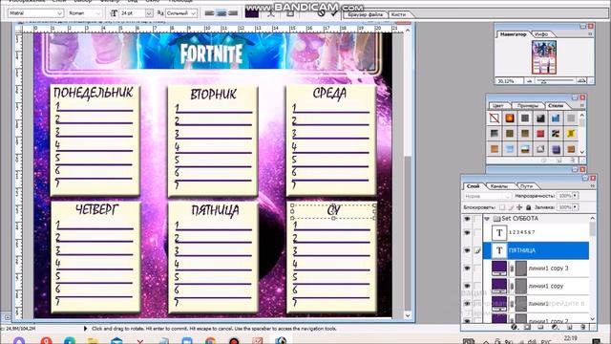Add layer mask icon
611x344 pixels.
[x=527, y=327]
